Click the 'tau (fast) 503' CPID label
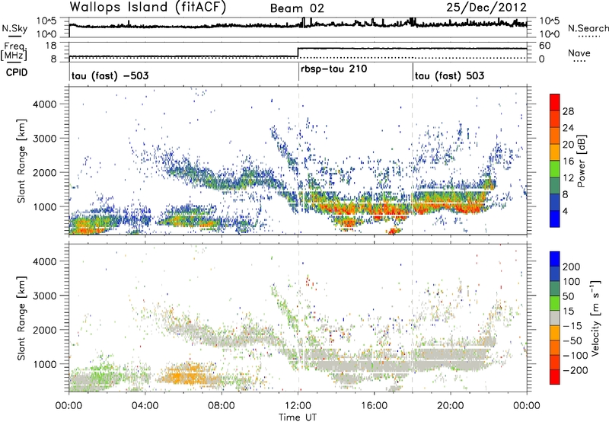The image size is (609, 422). [449, 75]
